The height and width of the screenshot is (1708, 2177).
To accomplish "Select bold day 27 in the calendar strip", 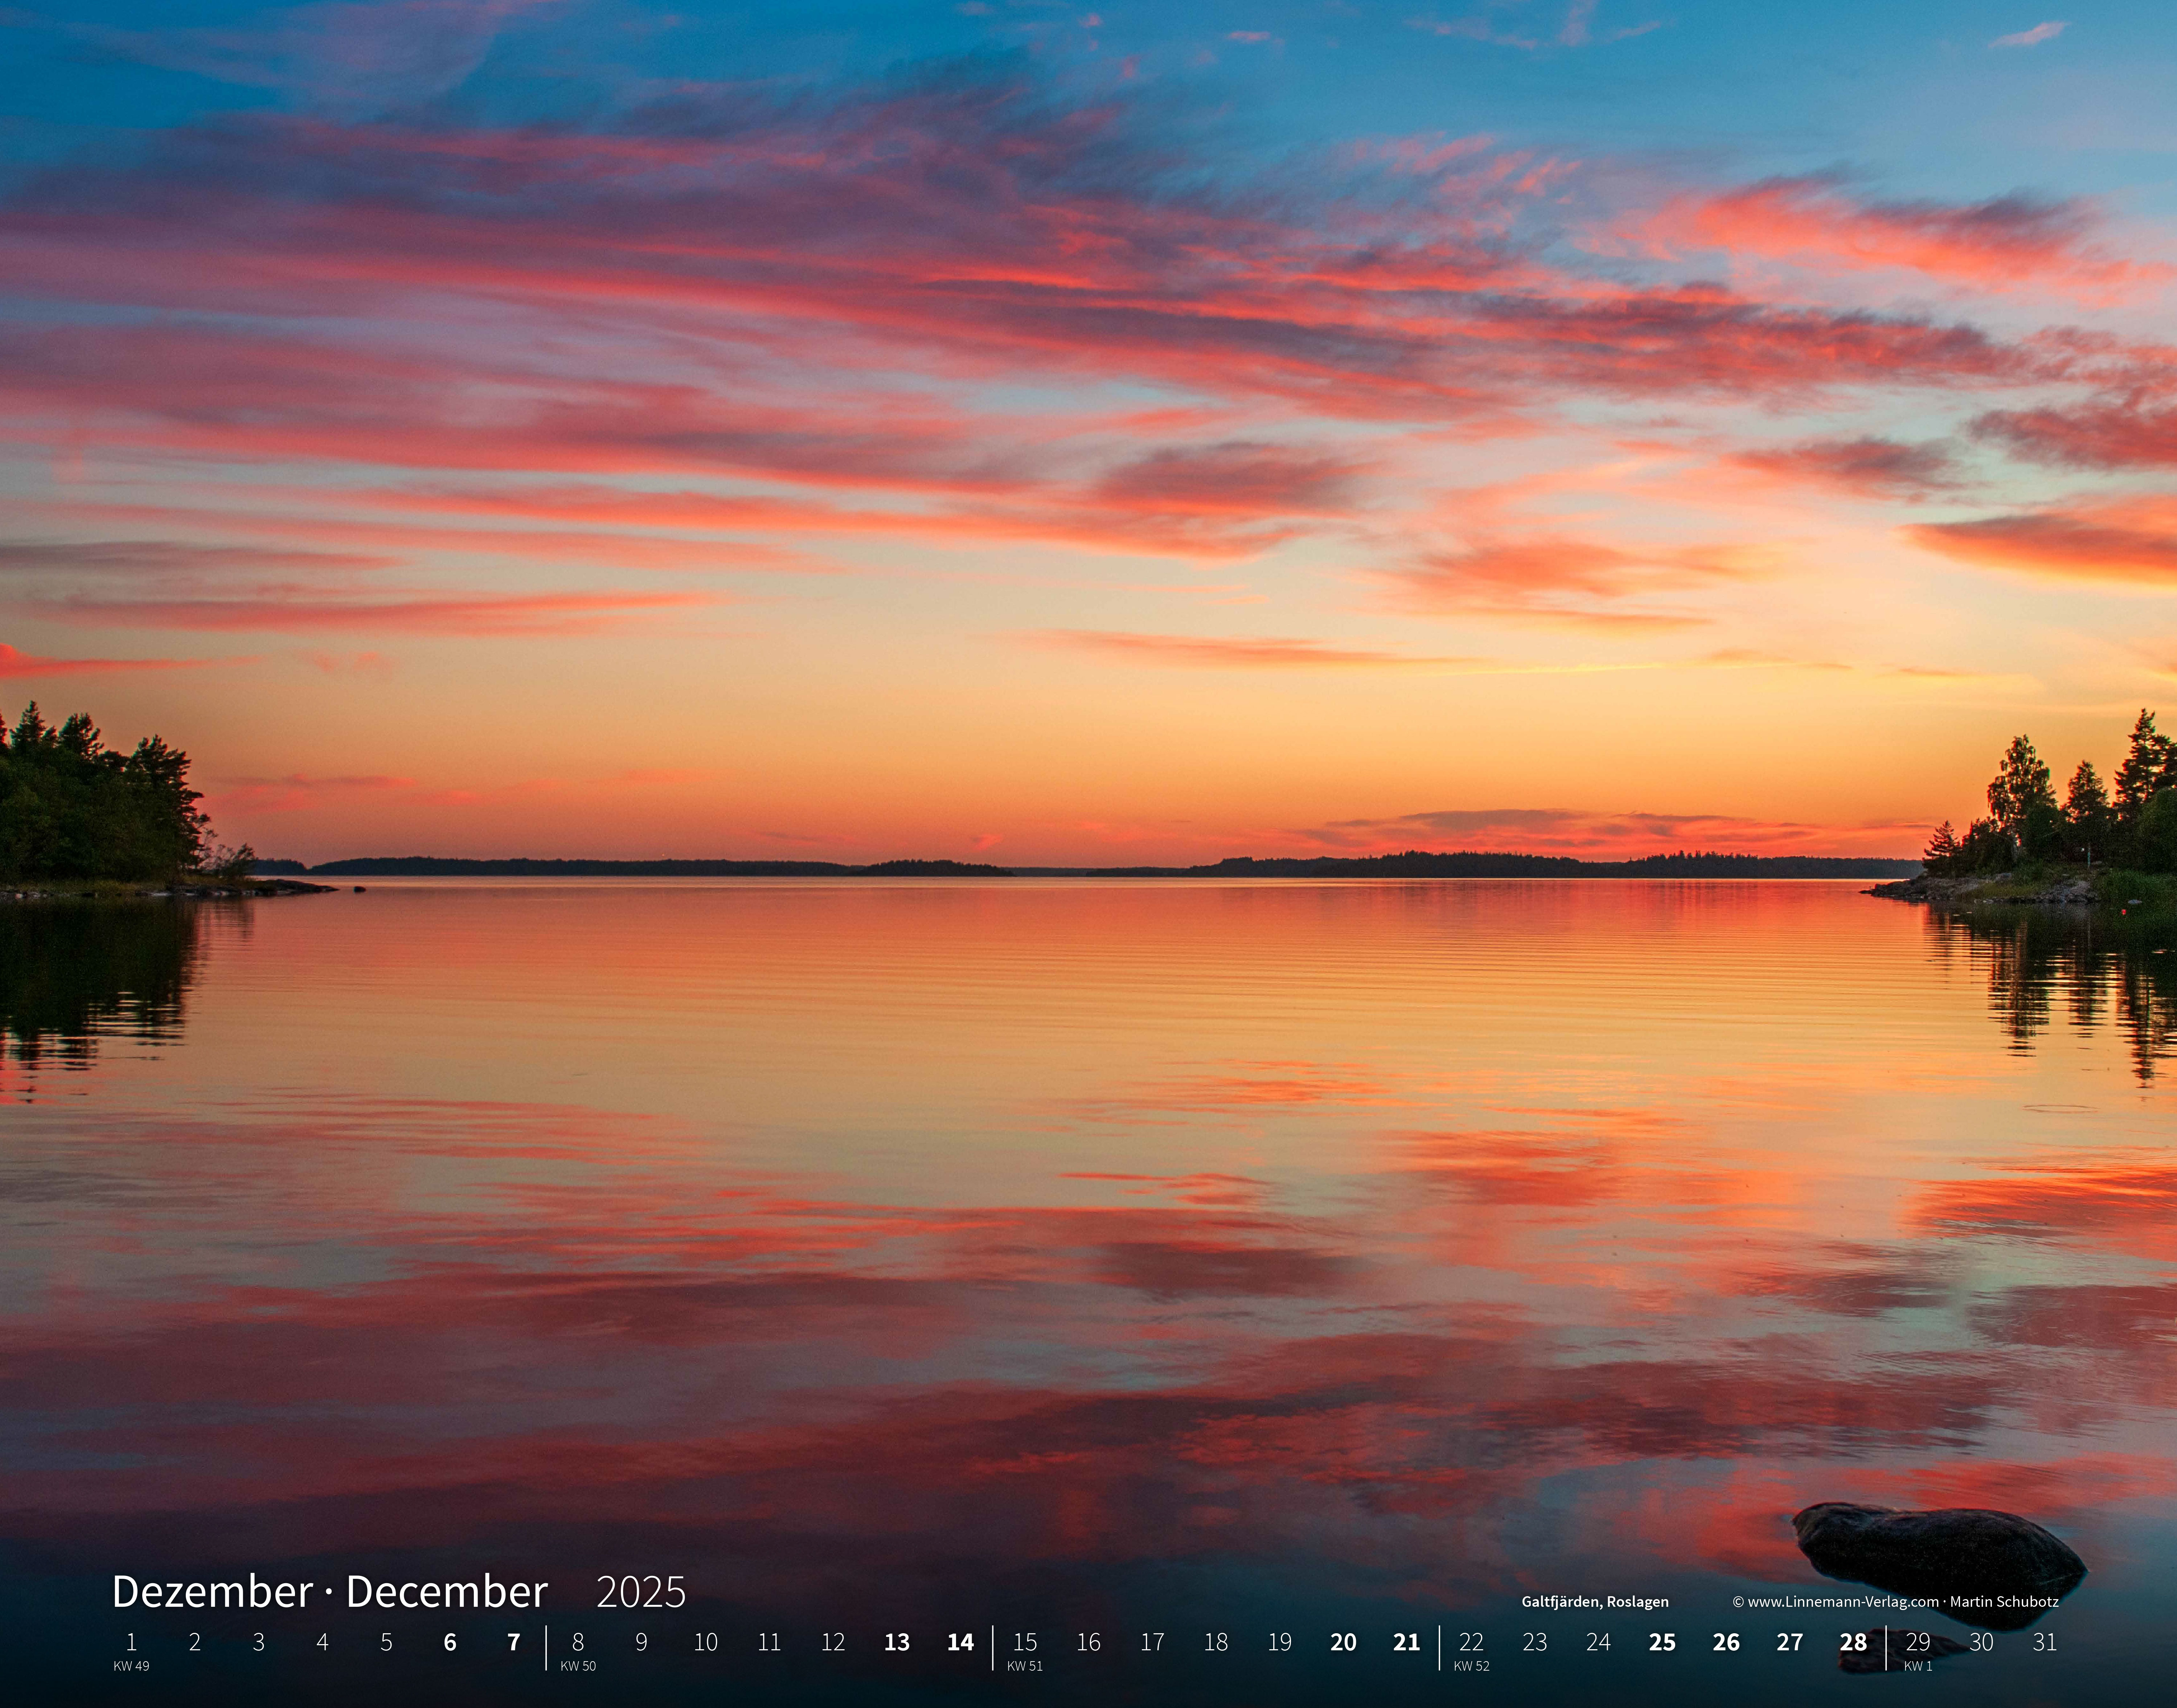I will click(1790, 1642).
